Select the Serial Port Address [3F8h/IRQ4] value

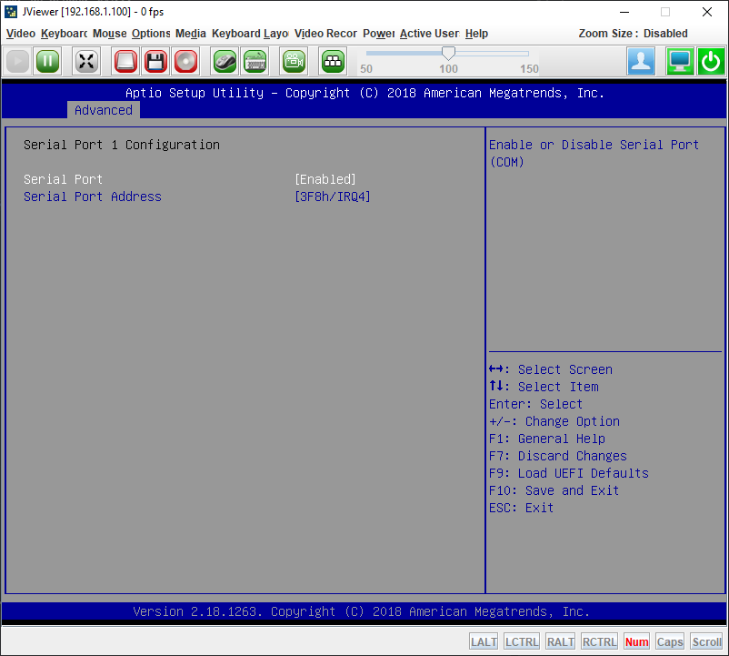tap(333, 197)
